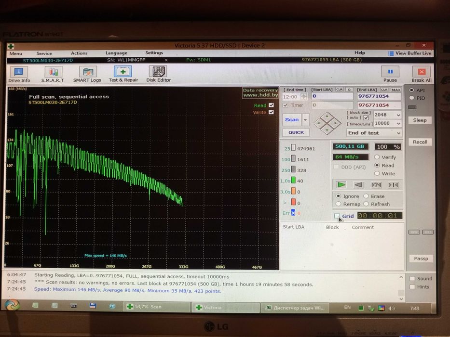The width and height of the screenshot is (450, 337).
Task: Select the Read radio option
Action: (x=377, y=165)
